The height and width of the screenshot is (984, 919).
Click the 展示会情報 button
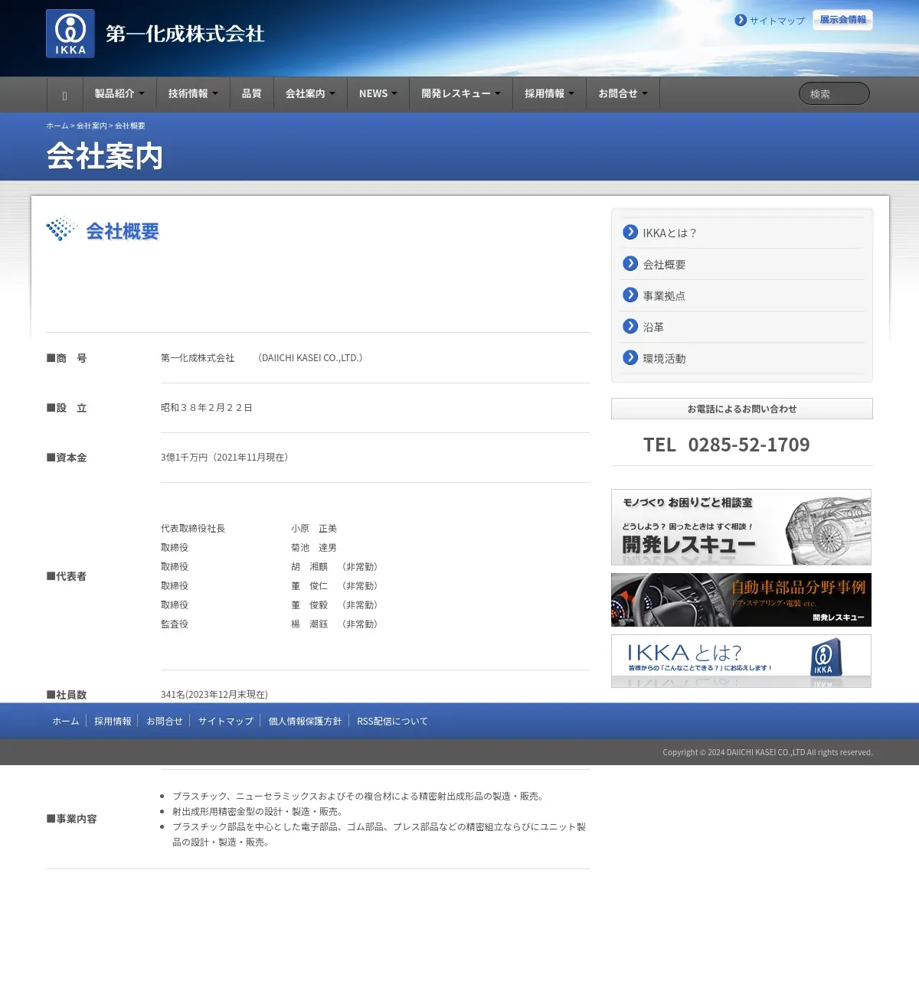[x=842, y=20]
